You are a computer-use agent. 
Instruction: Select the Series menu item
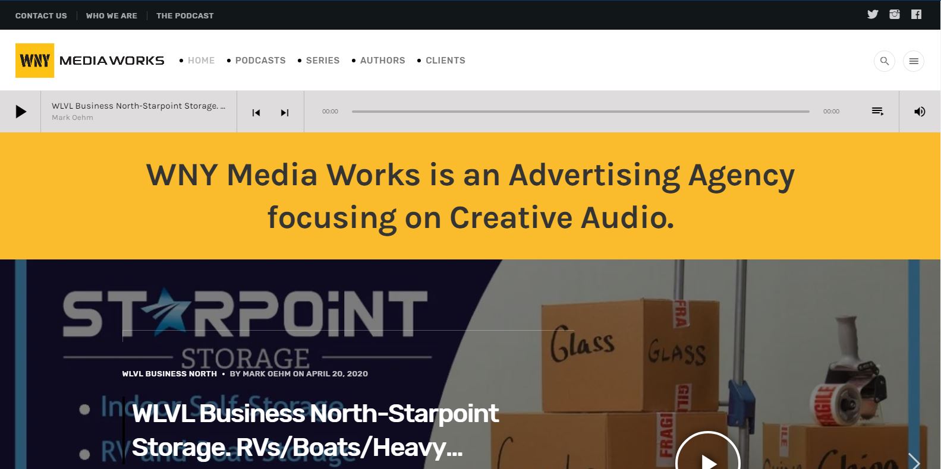[323, 61]
